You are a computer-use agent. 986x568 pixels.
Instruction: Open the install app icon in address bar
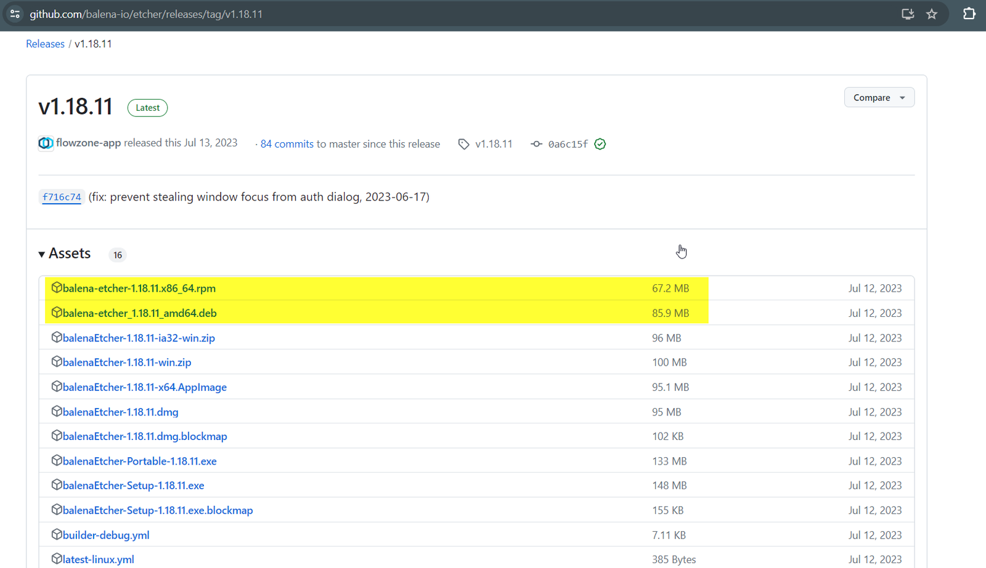908,14
